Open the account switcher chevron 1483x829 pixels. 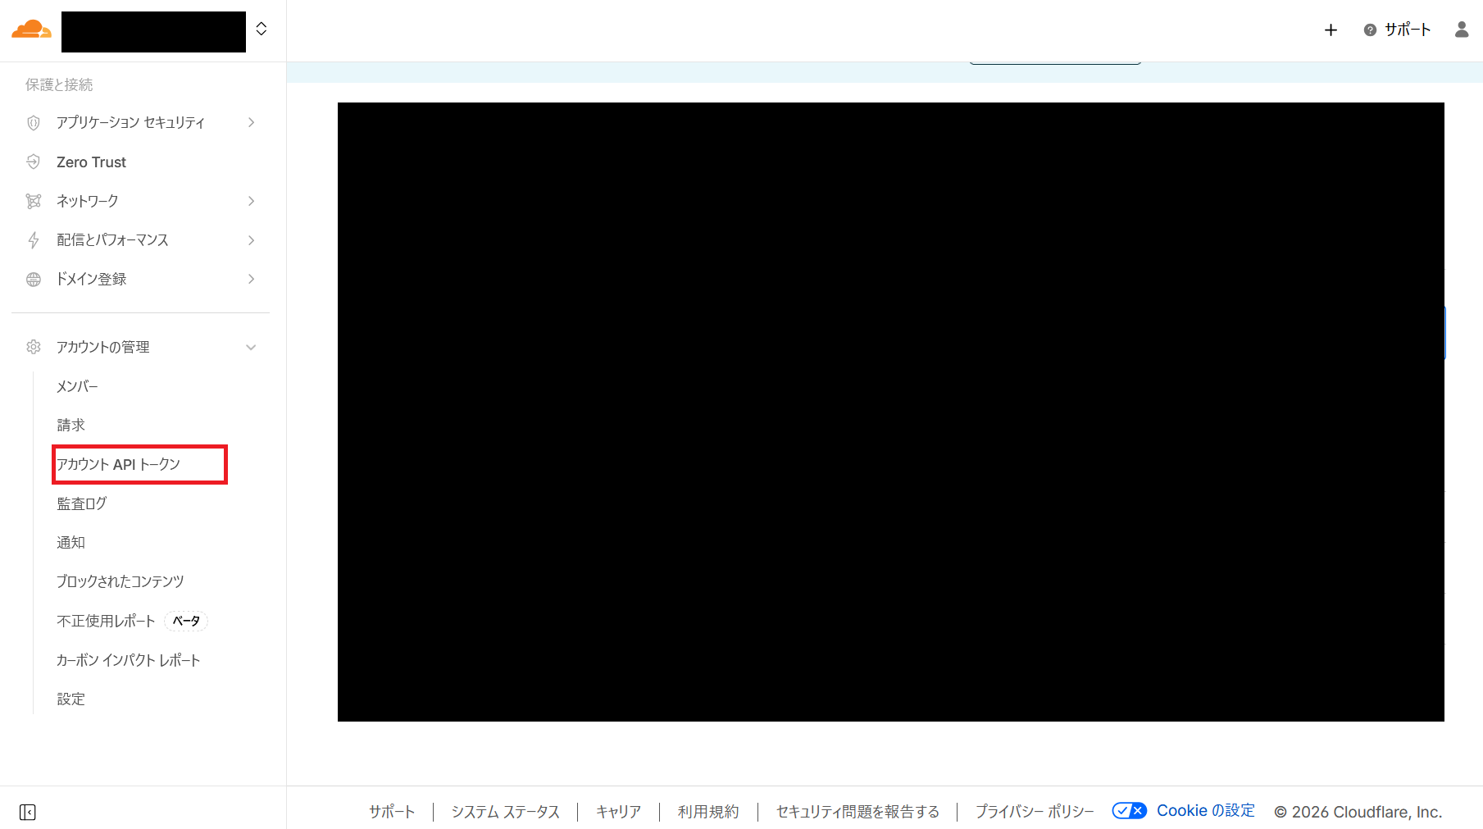261,28
